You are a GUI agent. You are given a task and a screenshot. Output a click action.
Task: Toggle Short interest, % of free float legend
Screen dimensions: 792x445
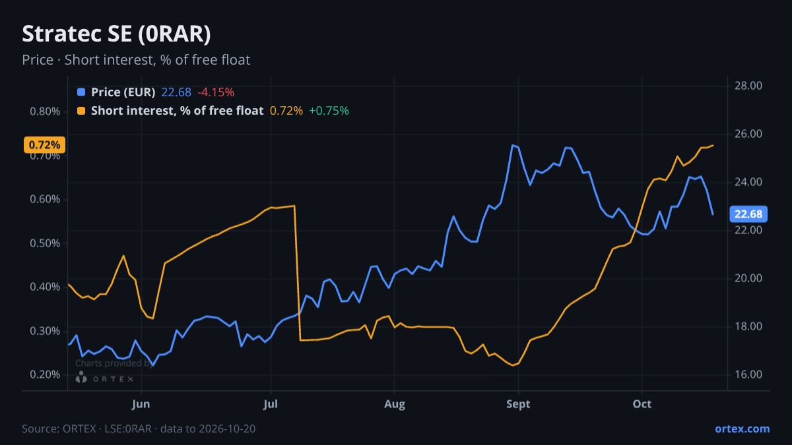point(177,111)
